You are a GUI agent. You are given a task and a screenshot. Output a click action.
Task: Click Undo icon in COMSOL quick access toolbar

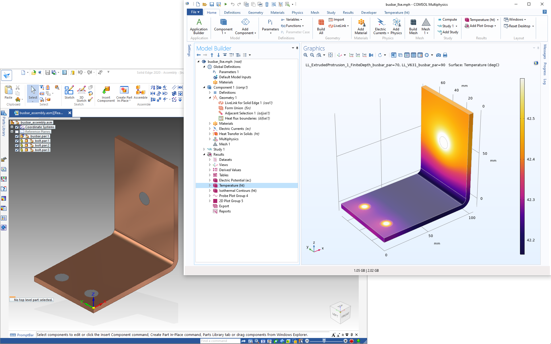tap(232, 4)
